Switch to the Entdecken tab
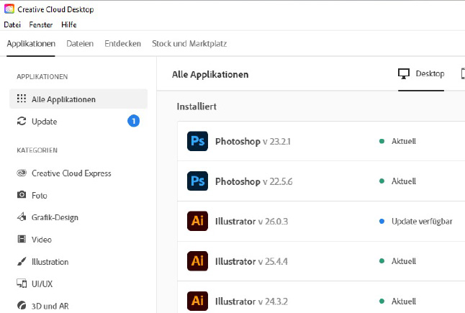Viewport: 465px width, 313px height. tap(122, 44)
